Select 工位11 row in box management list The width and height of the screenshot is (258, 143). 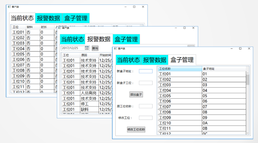pos(202,128)
